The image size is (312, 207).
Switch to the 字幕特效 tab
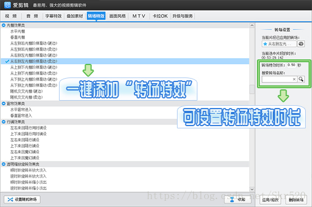coord(53,16)
